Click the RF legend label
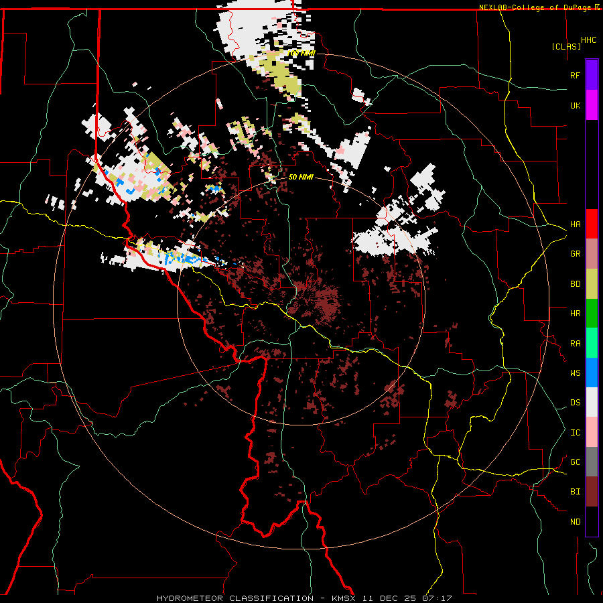The width and height of the screenshot is (603, 603). coord(575,75)
